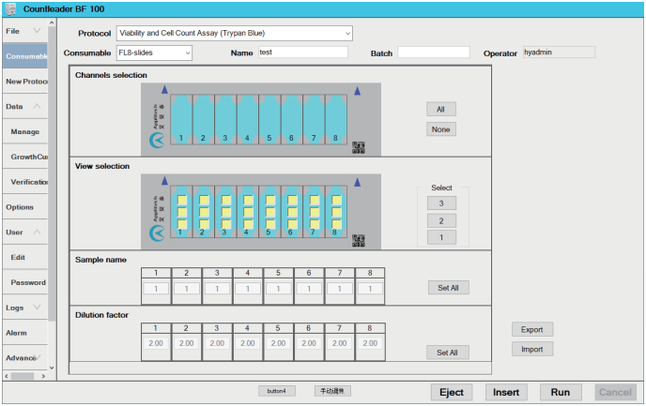
Task: Click the Countleader application icon in title bar
Action: [11, 9]
